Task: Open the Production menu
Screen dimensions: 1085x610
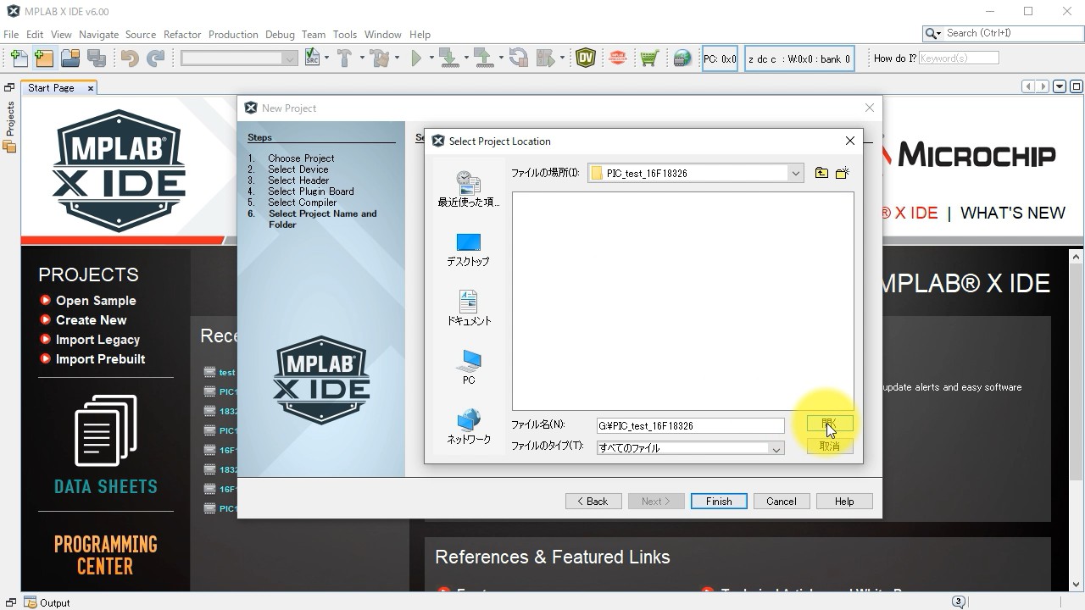Action: point(233,35)
